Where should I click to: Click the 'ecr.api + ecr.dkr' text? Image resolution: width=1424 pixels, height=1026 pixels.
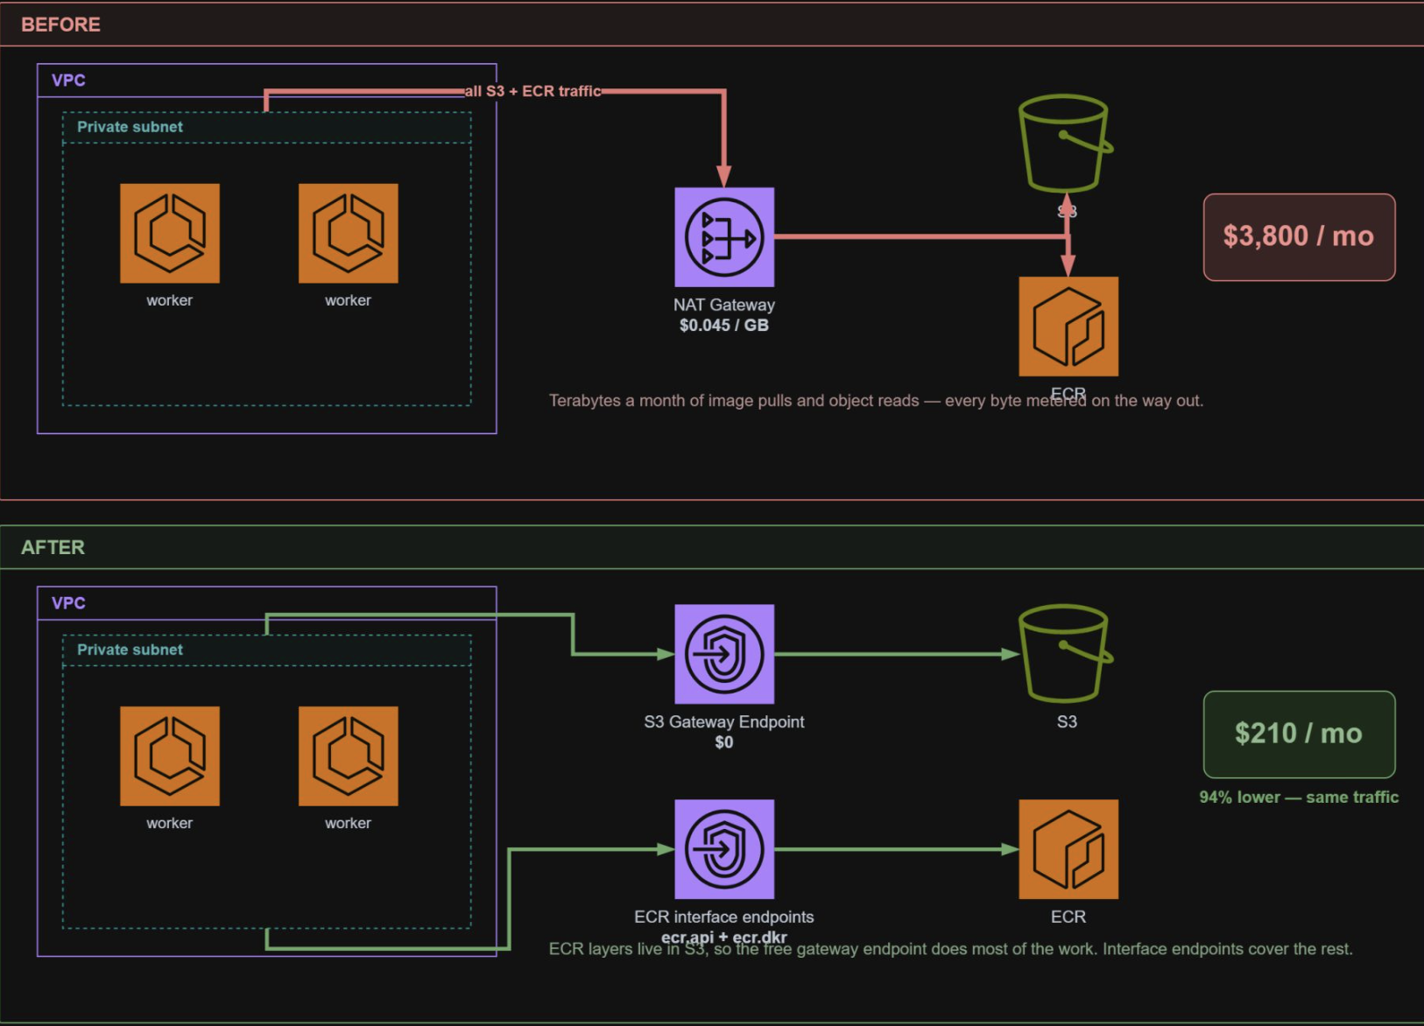point(724,938)
